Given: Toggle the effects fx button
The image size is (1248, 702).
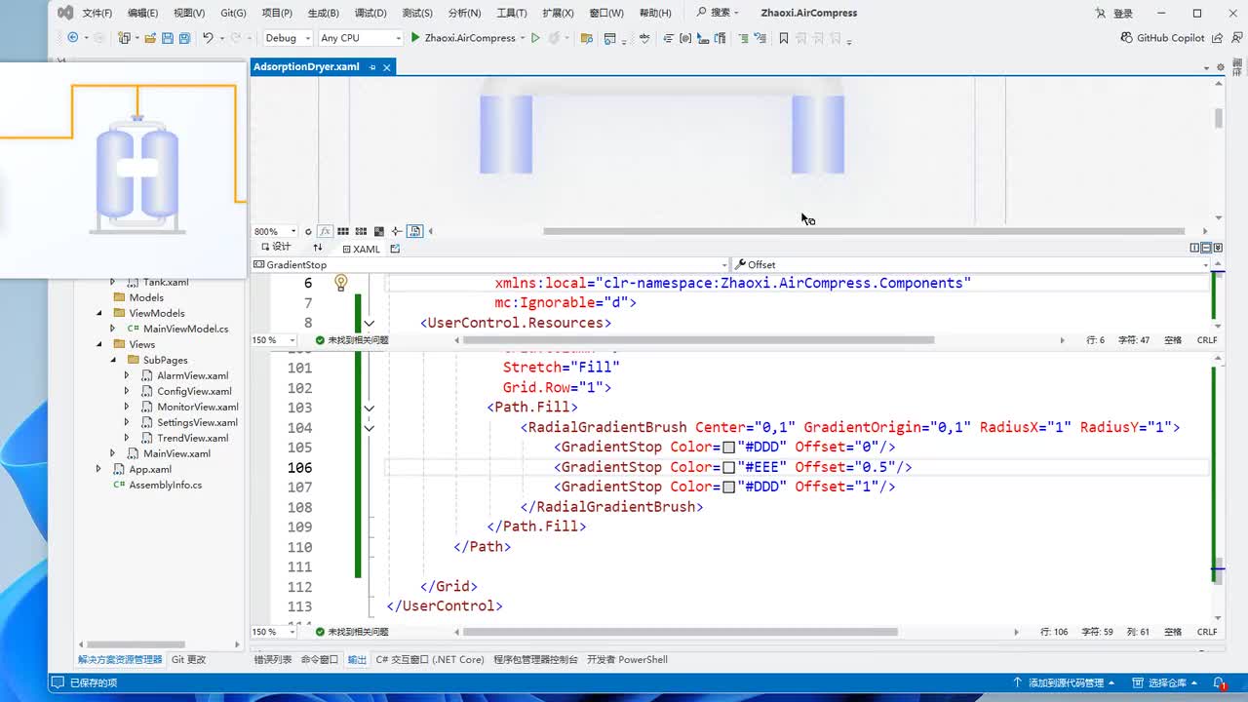Looking at the screenshot, I should [x=326, y=231].
